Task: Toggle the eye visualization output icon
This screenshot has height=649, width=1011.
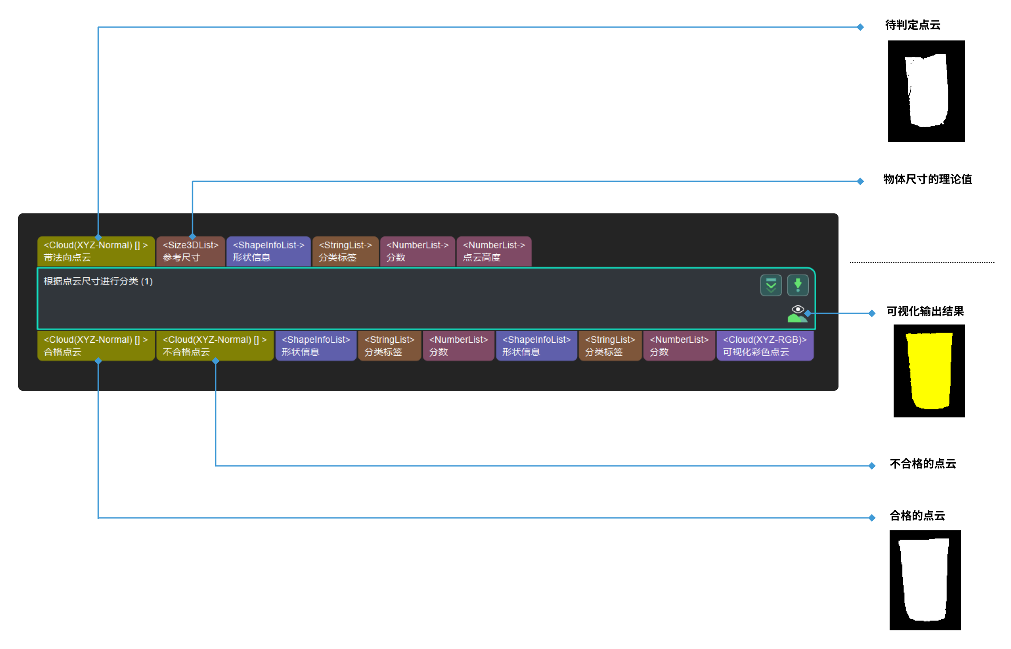Action: coord(798,309)
